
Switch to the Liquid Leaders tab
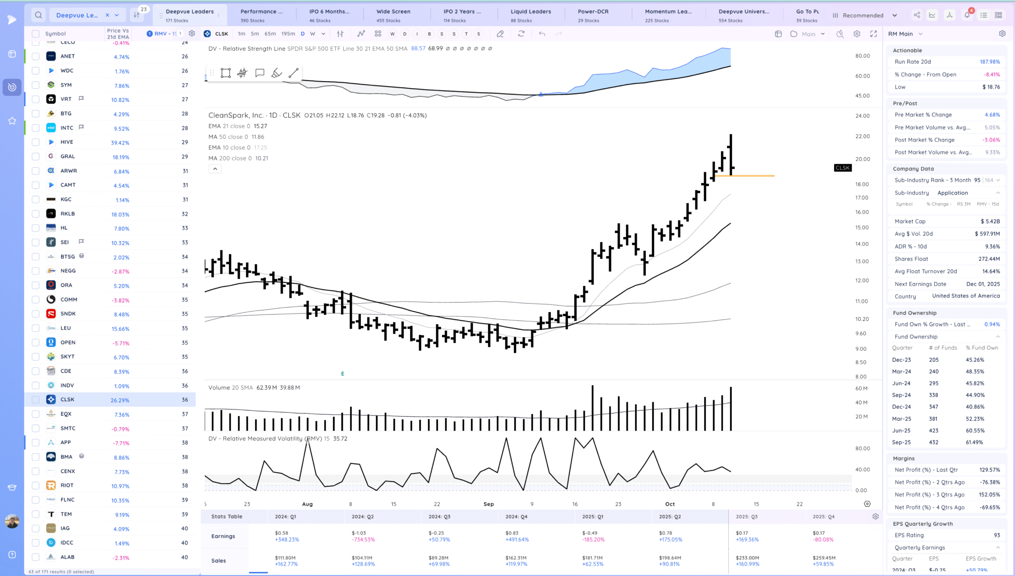530,15
